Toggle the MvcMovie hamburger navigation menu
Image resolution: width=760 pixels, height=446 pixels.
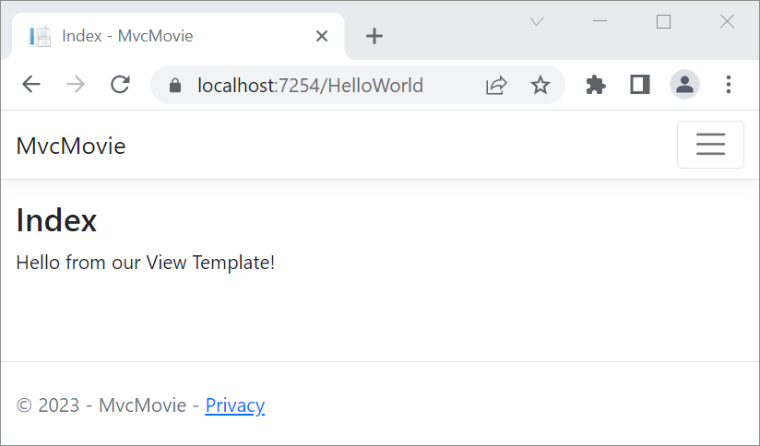[710, 145]
